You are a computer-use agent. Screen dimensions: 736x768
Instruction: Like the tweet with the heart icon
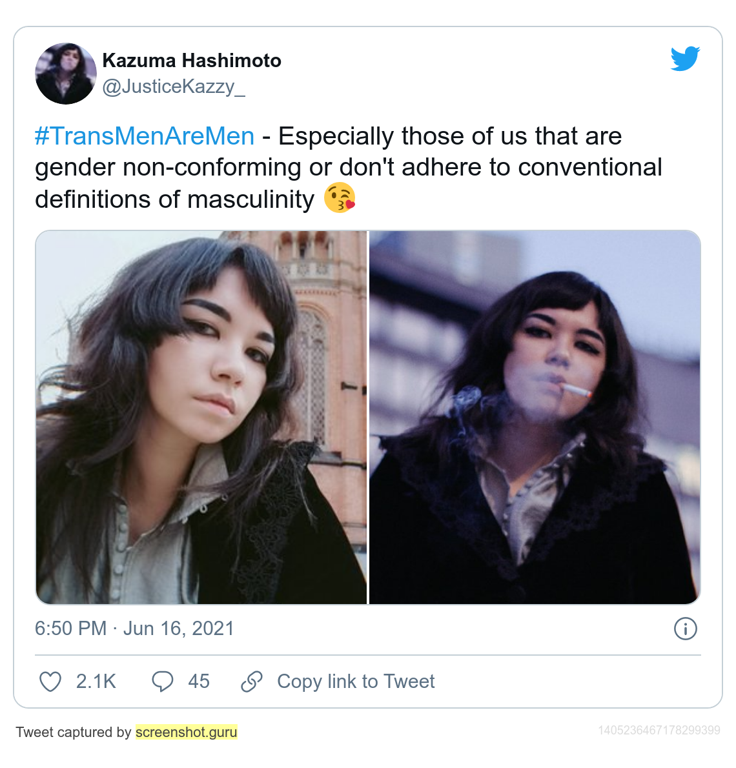(50, 682)
